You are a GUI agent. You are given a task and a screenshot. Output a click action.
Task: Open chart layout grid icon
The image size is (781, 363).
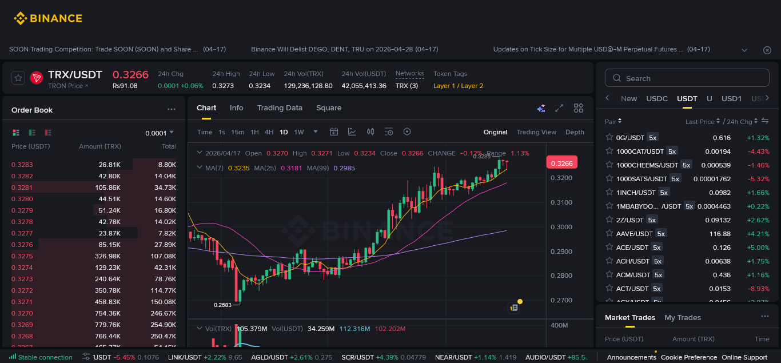(x=579, y=108)
